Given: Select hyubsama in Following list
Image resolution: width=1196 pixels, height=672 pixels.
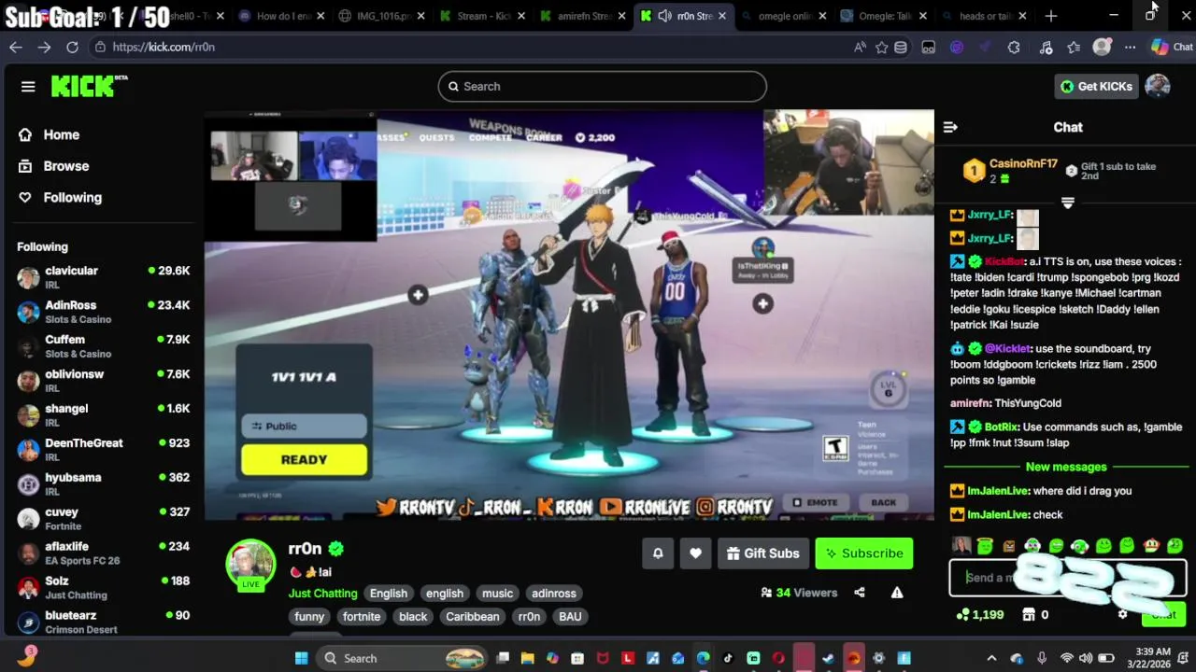Looking at the screenshot, I should [103, 484].
